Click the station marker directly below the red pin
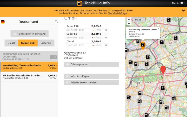This screenshot has width=187, height=117. pos(163,89)
